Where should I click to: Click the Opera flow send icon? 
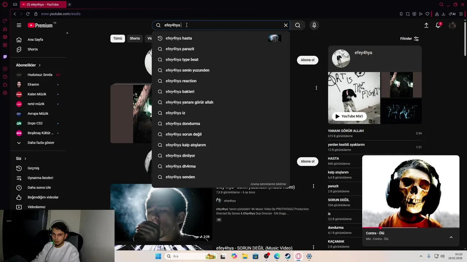click(421, 14)
